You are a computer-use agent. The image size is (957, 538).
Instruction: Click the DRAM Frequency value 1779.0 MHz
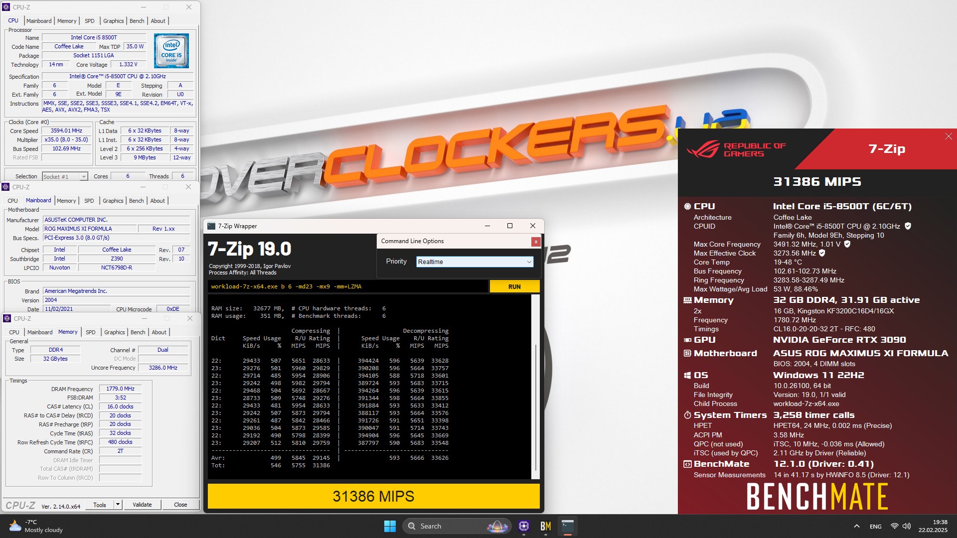[x=120, y=389]
